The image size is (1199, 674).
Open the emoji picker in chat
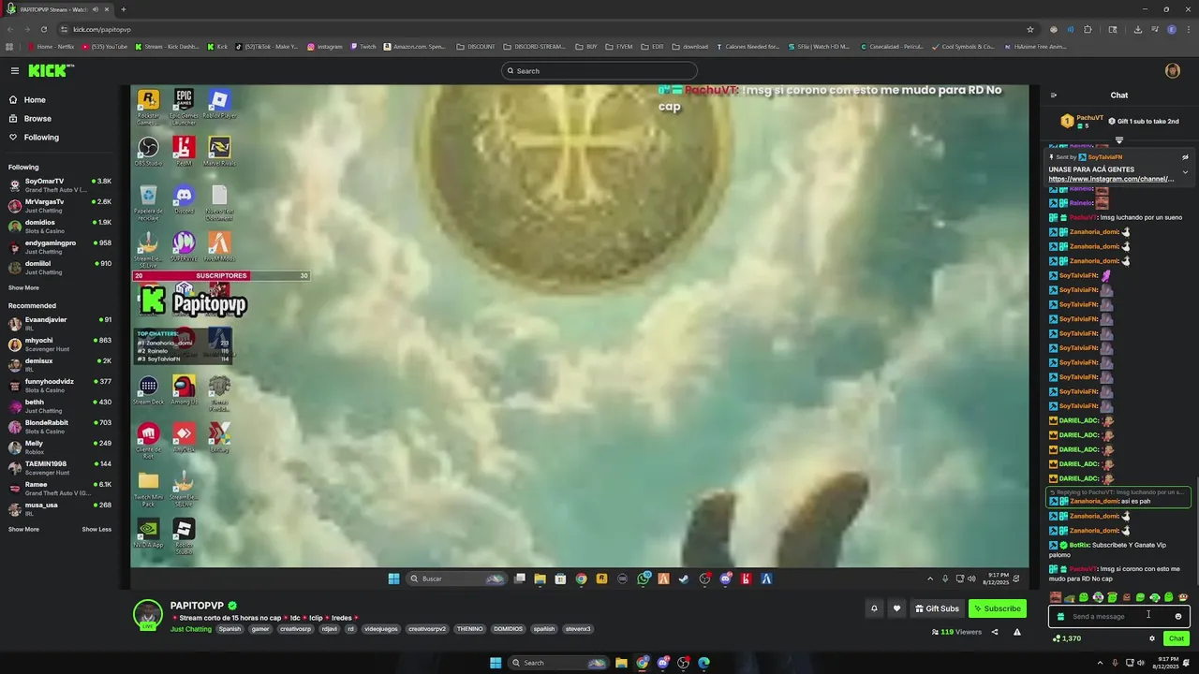coord(1178,616)
